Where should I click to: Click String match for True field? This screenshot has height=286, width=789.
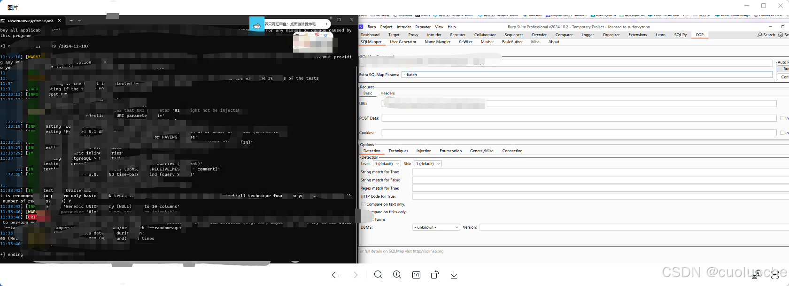click(x=601, y=172)
